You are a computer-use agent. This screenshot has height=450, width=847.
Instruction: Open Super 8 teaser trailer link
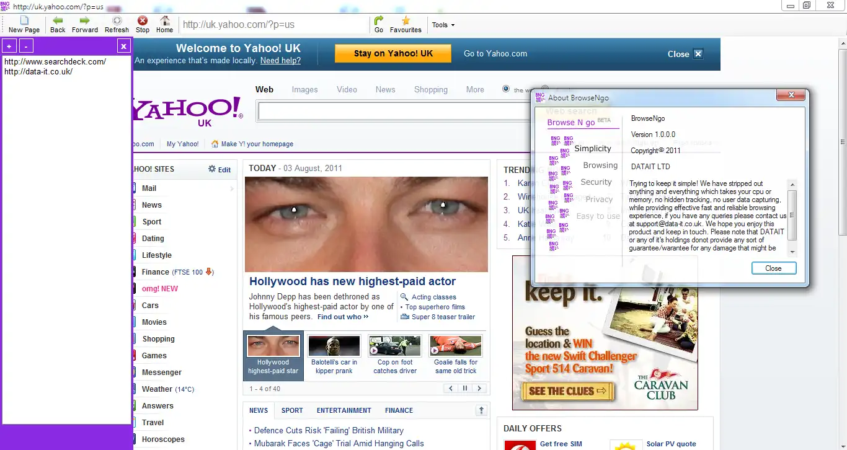pos(443,317)
